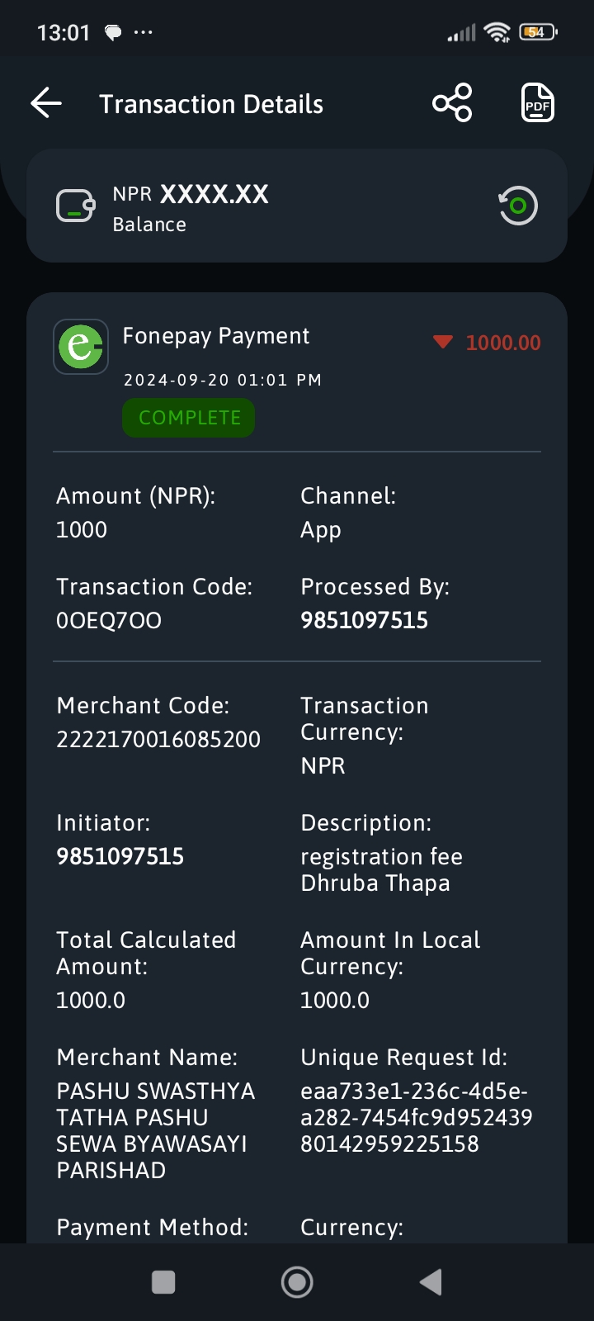Screen dimensions: 594x1321
Task: Tap the COMPLETE status badge
Action: pos(189,418)
